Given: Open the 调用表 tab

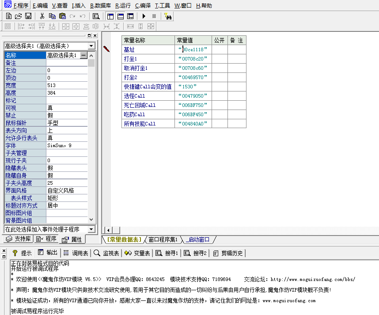Looking at the screenshot, I should coord(76,253).
